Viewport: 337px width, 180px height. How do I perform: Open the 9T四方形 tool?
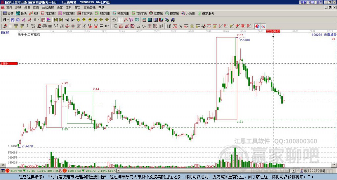coord(121,13)
